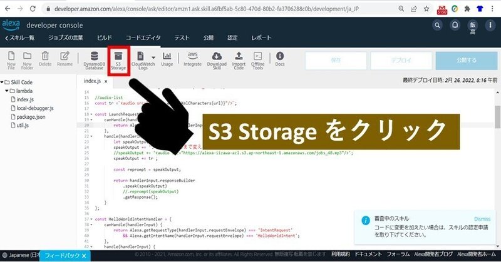The height and width of the screenshot is (262, 501).
Task: Go back in the browser
Action: pyautogui.click(x=8, y=9)
